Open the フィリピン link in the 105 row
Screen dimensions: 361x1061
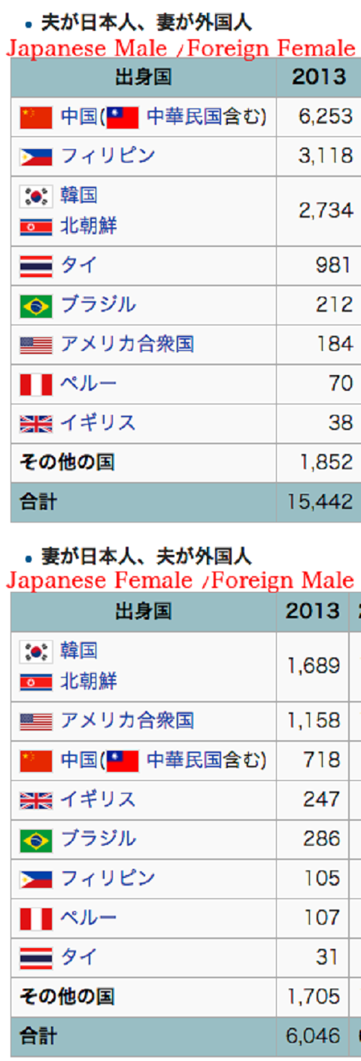[108, 878]
